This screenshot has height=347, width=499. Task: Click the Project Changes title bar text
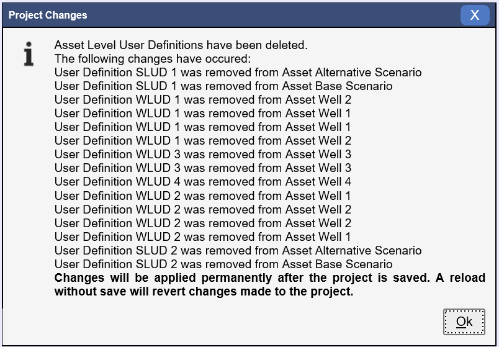click(x=48, y=15)
